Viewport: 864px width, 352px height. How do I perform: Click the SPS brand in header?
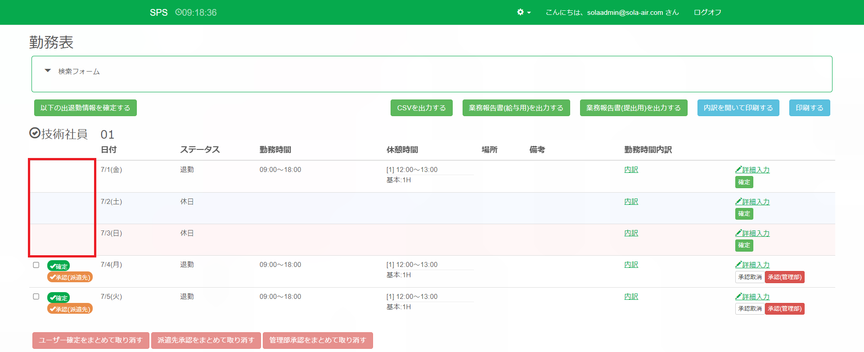pos(158,13)
